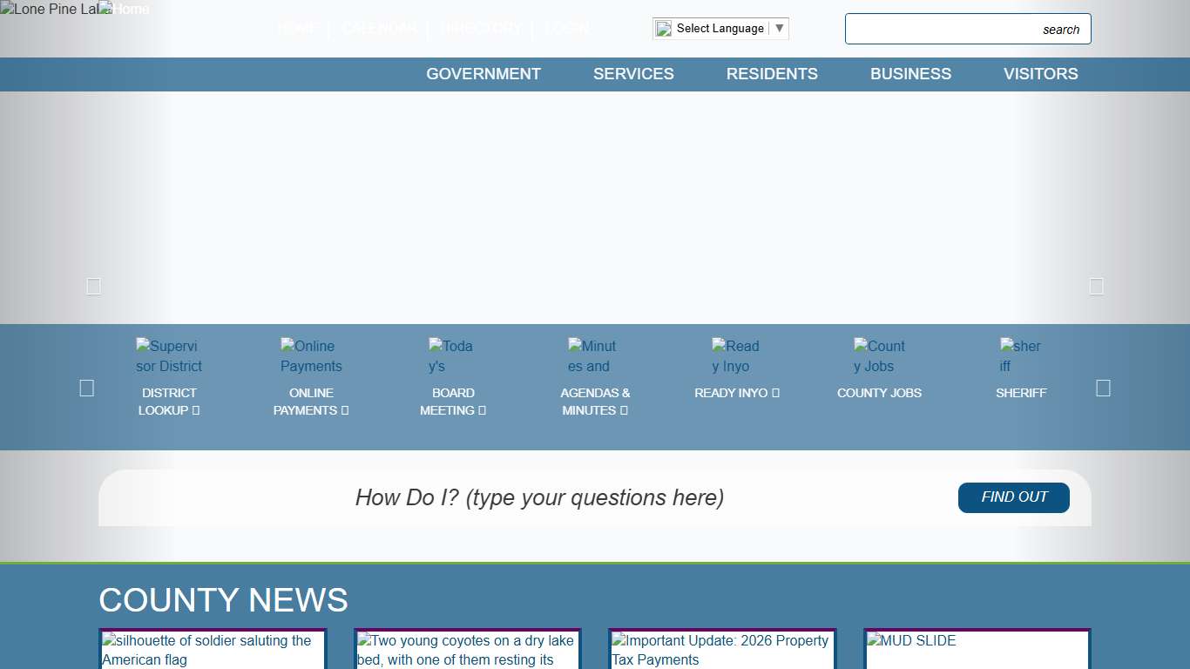The width and height of the screenshot is (1190, 669).
Task: Open the Visitors menu
Action: 1040,74
